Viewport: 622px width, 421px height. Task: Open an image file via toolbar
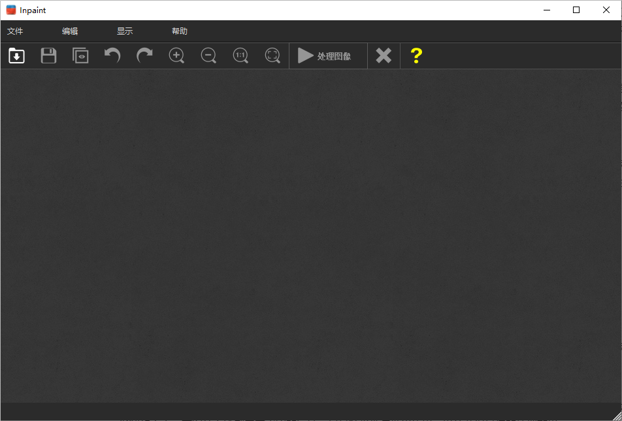click(x=16, y=56)
